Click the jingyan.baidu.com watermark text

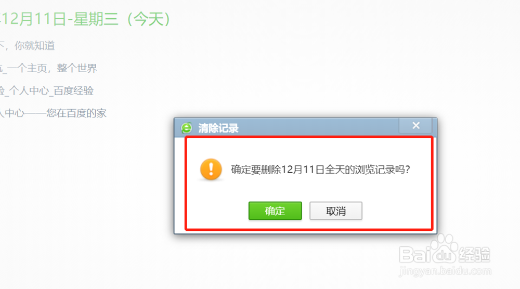(445, 271)
